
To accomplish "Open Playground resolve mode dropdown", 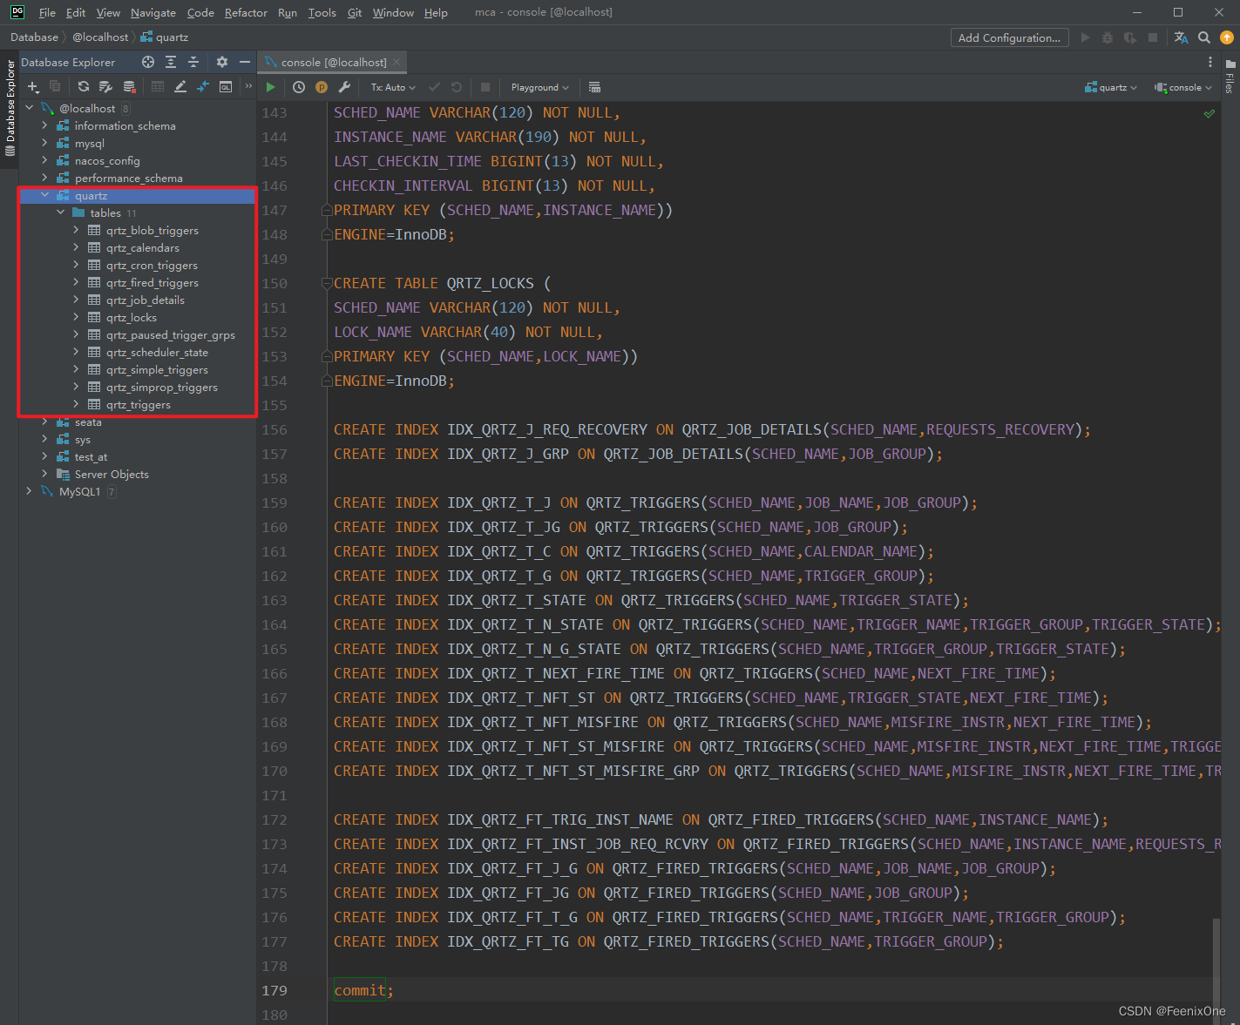I will pyautogui.click(x=539, y=87).
